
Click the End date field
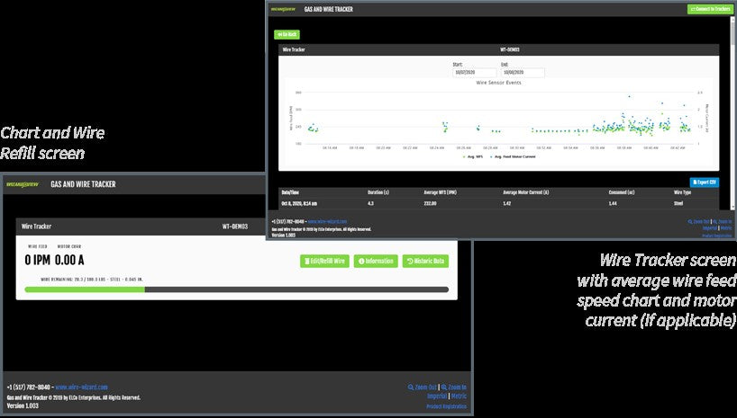[x=523, y=73]
